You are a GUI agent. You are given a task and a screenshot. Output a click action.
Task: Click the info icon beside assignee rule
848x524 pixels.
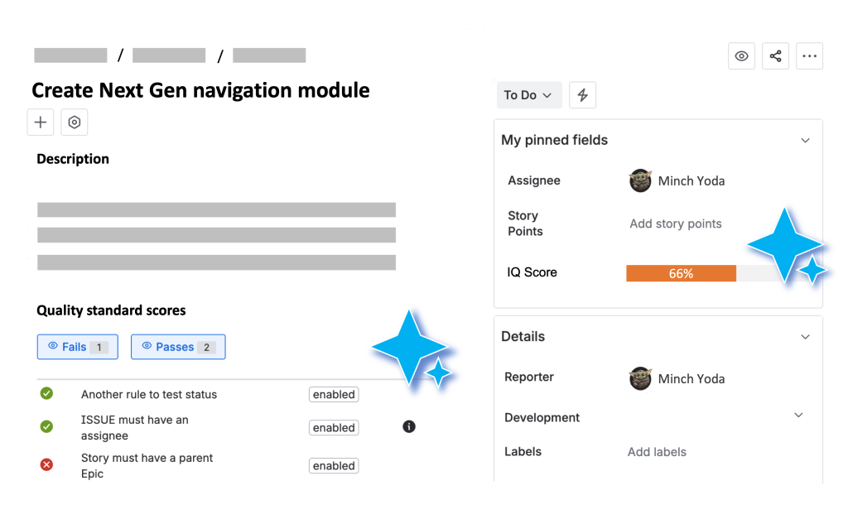pyautogui.click(x=409, y=427)
